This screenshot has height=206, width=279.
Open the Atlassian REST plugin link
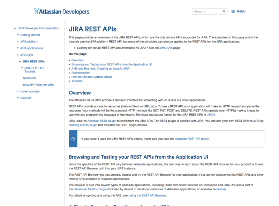coord(102,121)
